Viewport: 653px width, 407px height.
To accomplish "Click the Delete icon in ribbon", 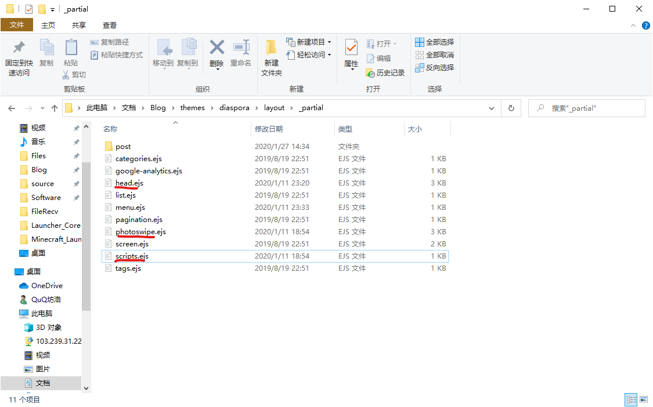I will [217, 48].
